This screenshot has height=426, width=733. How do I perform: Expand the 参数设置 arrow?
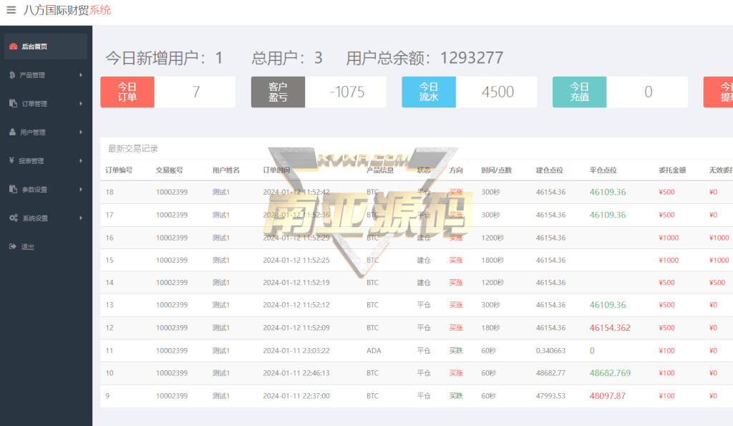tap(81, 189)
